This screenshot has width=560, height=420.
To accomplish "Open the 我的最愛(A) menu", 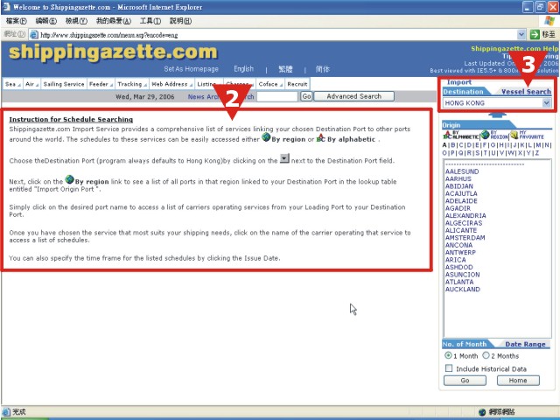I will 114,21.
